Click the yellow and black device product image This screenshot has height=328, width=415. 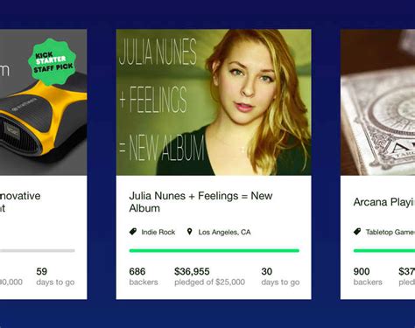pyautogui.click(x=43, y=102)
